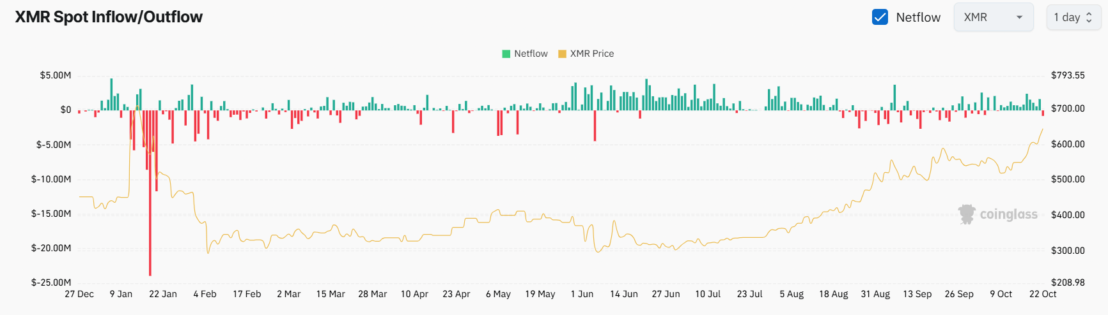Click the 23 Jul date label
The height and width of the screenshot is (315, 1108).
click(750, 294)
